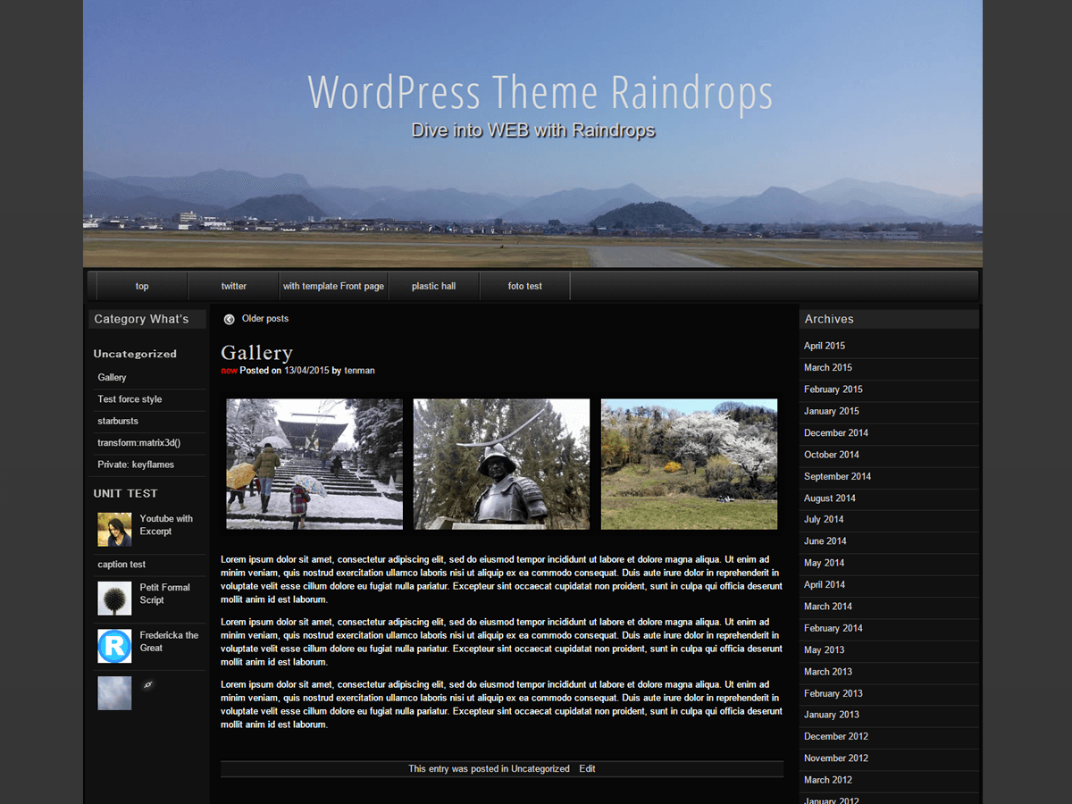Click the Edit link below the post
The image size is (1072, 804).
point(587,768)
